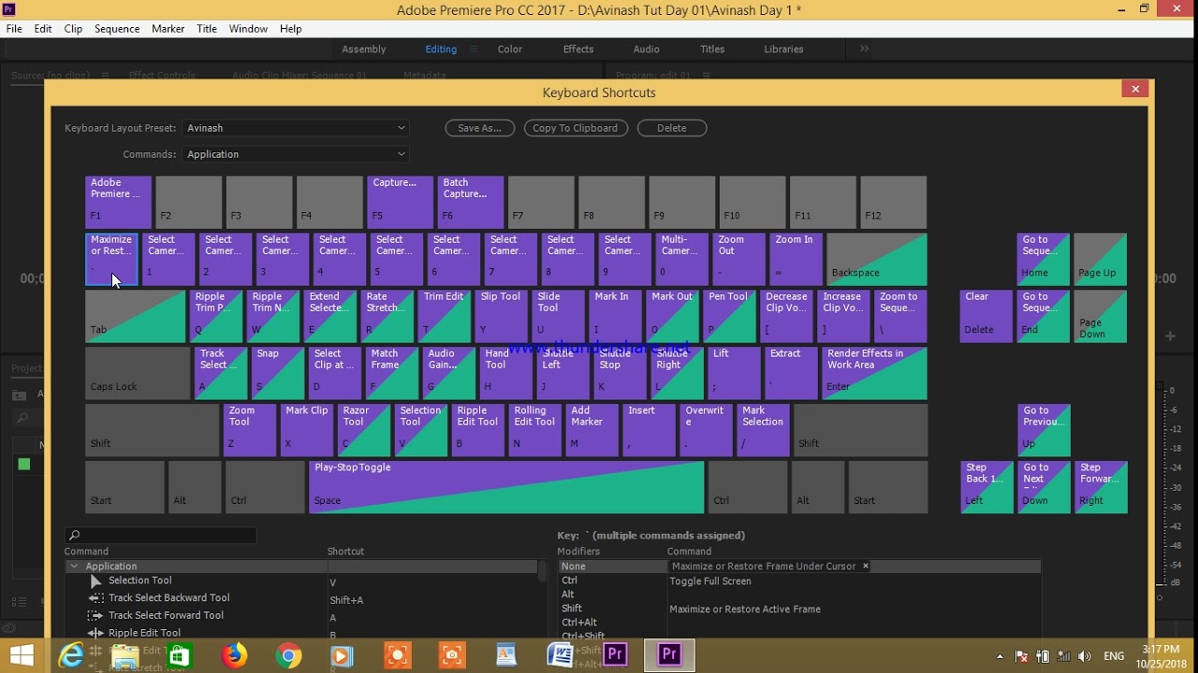Open the Marker menu
This screenshot has width=1198, height=673.
pyautogui.click(x=168, y=29)
